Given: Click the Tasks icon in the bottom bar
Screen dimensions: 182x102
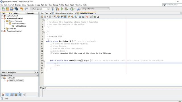Looking at the screenshot, I should [2, 99].
